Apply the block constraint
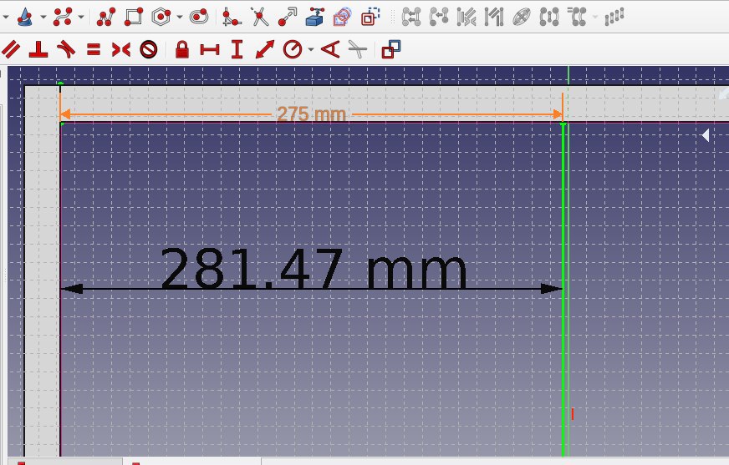729x465 pixels. 149,49
